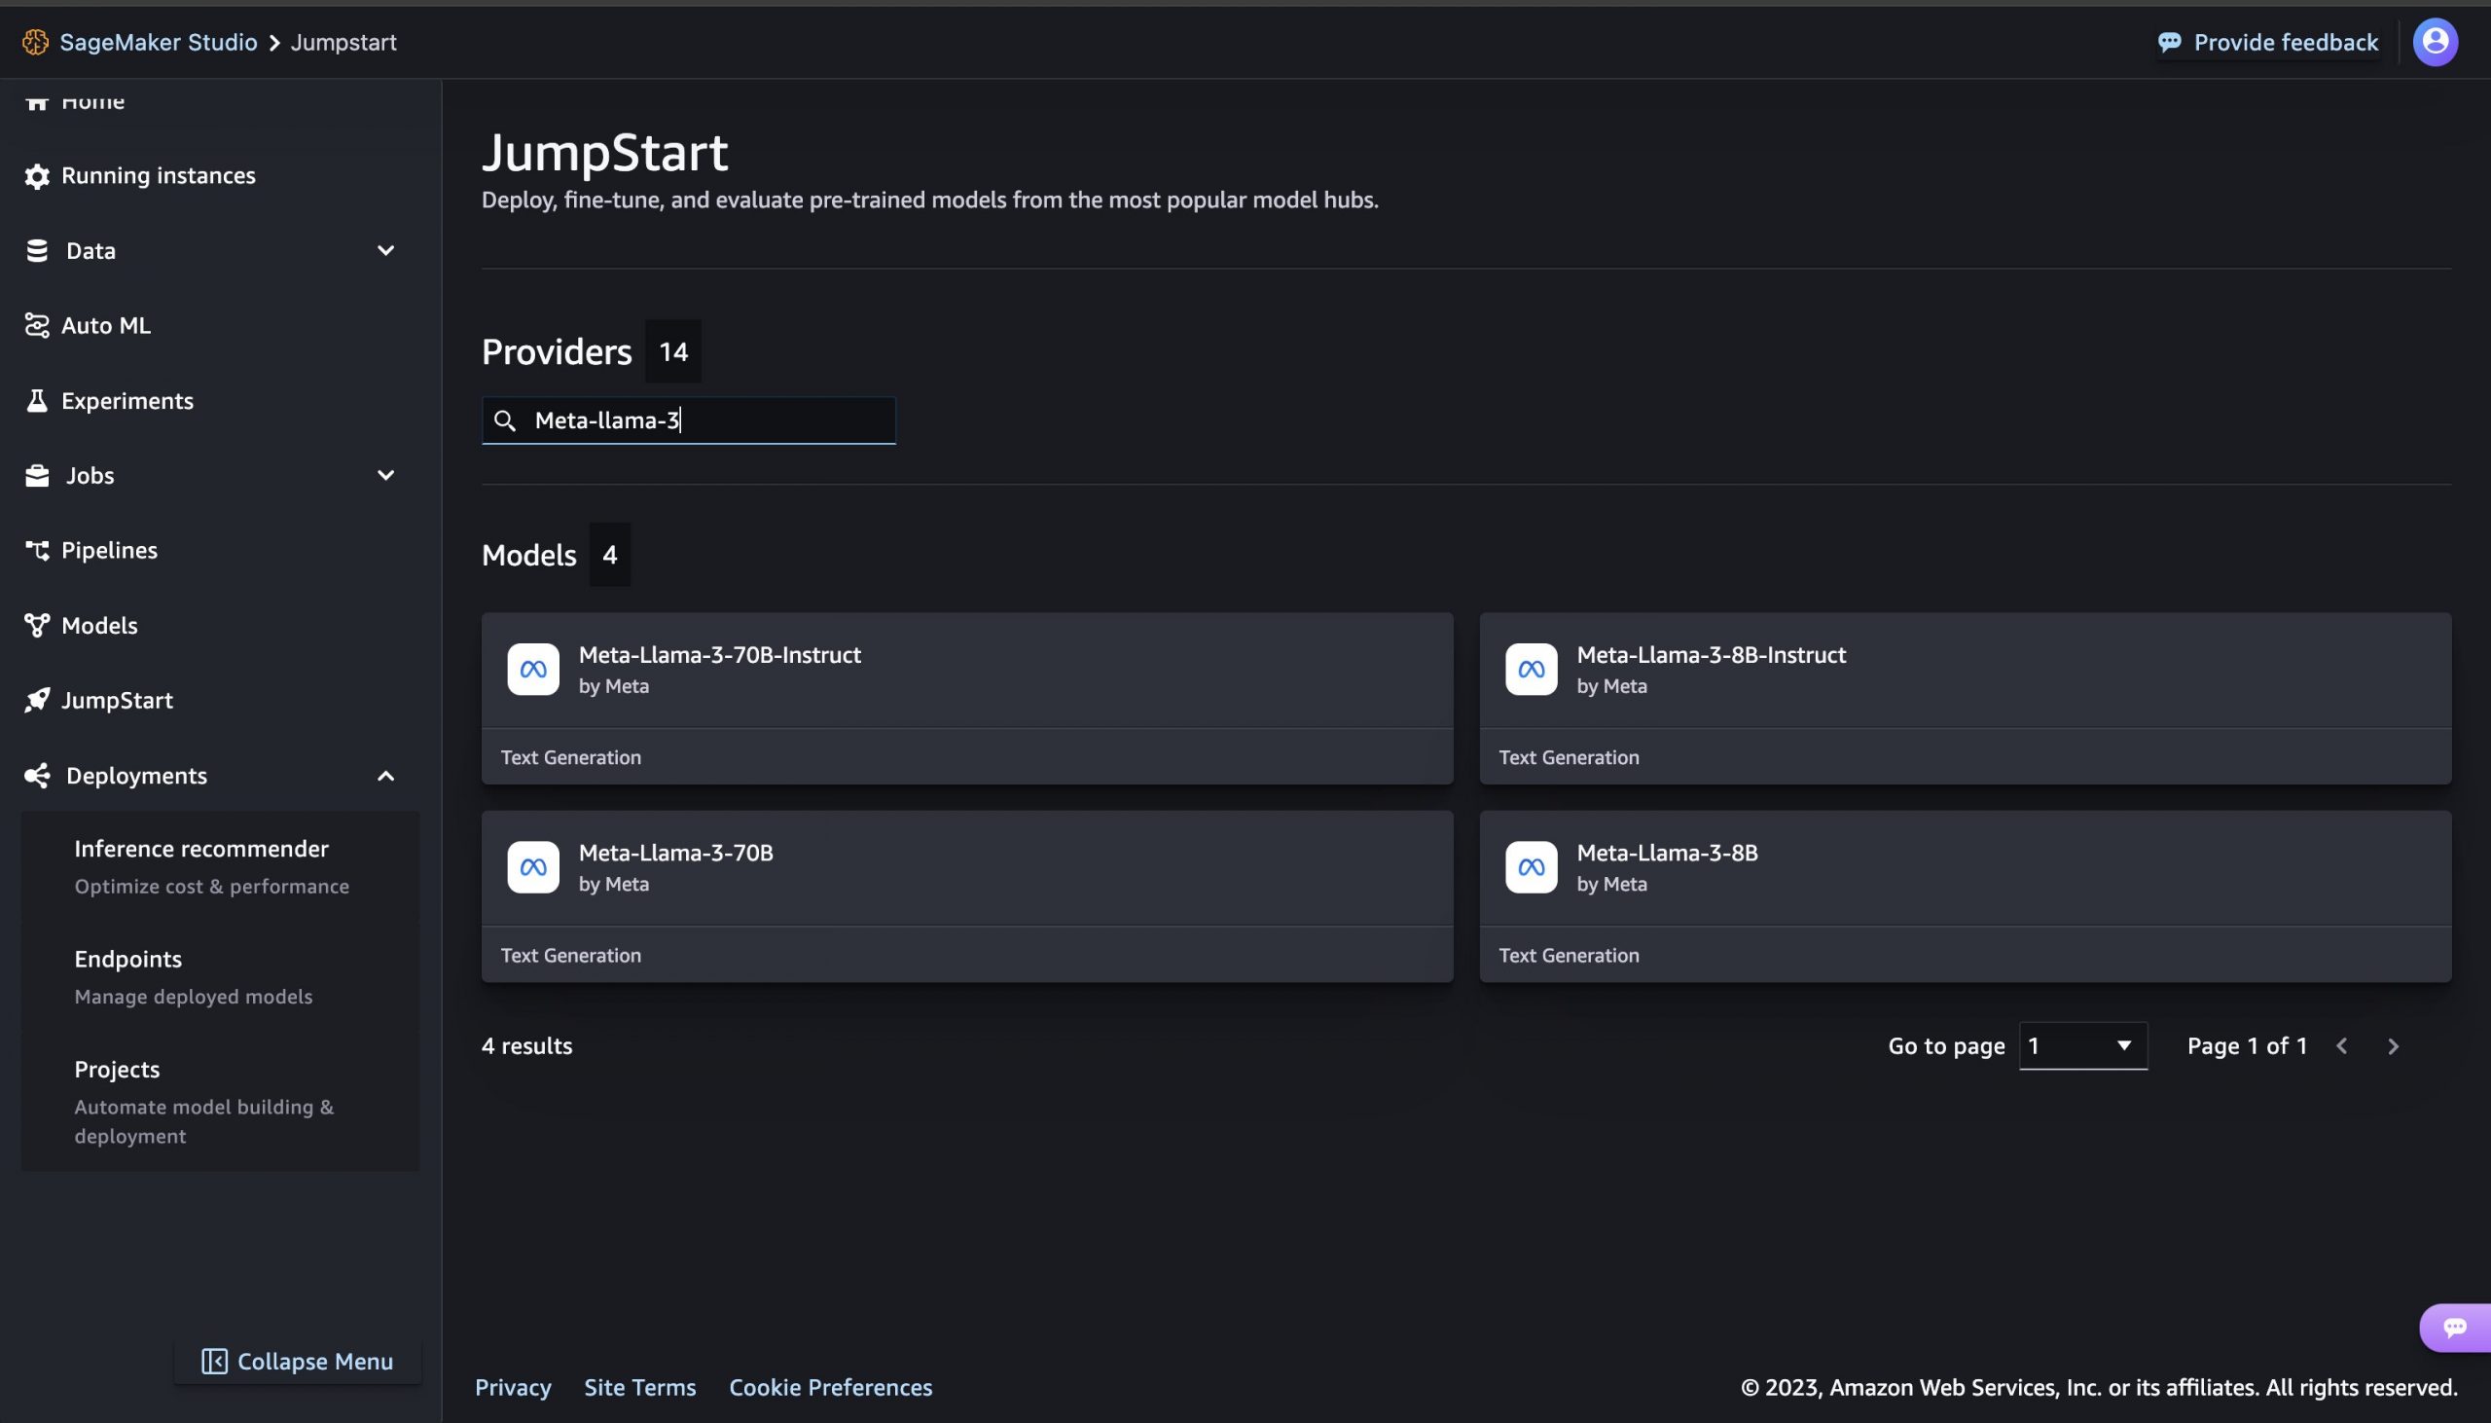Image resolution: width=2491 pixels, height=1423 pixels.
Task: Click the Running instances gear icon
Action: click(37, 176)
